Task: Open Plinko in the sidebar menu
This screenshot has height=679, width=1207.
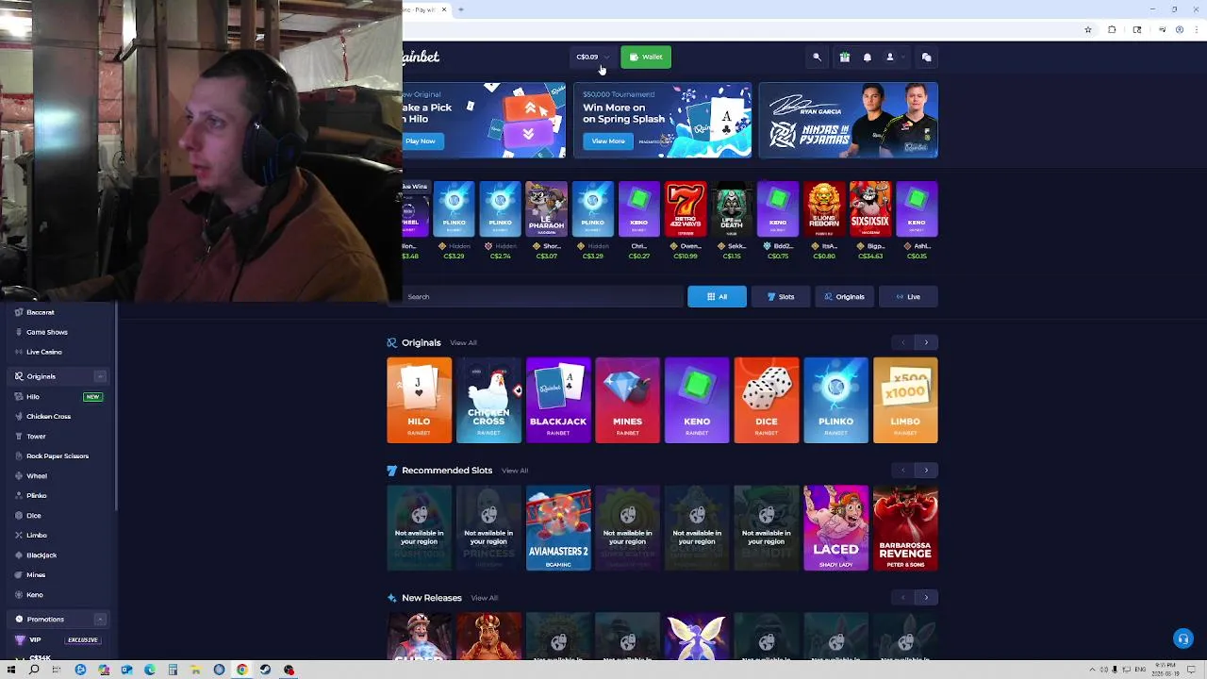Action: tap(36, 496)
